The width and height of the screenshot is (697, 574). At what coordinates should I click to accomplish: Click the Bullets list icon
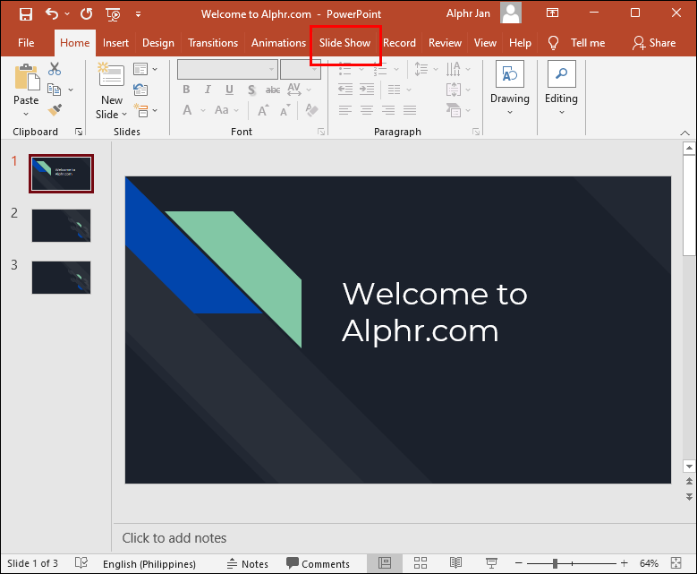pyautogui.click(x=345, y=70)
